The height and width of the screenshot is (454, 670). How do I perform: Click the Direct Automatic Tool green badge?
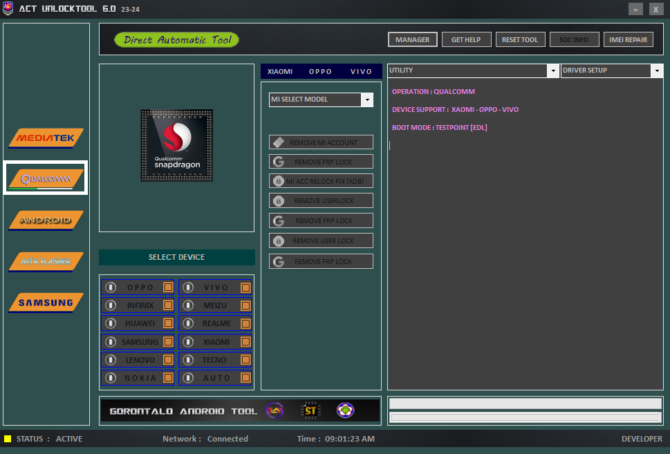click(x=176, y=39)
